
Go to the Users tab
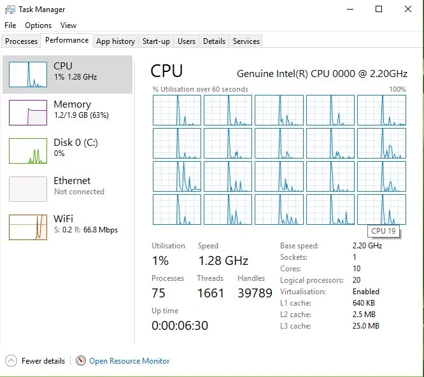pos(187,41)
